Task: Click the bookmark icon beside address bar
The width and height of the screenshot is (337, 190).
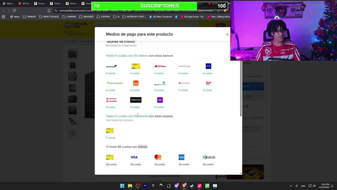Action: click(x=49, y=11)
